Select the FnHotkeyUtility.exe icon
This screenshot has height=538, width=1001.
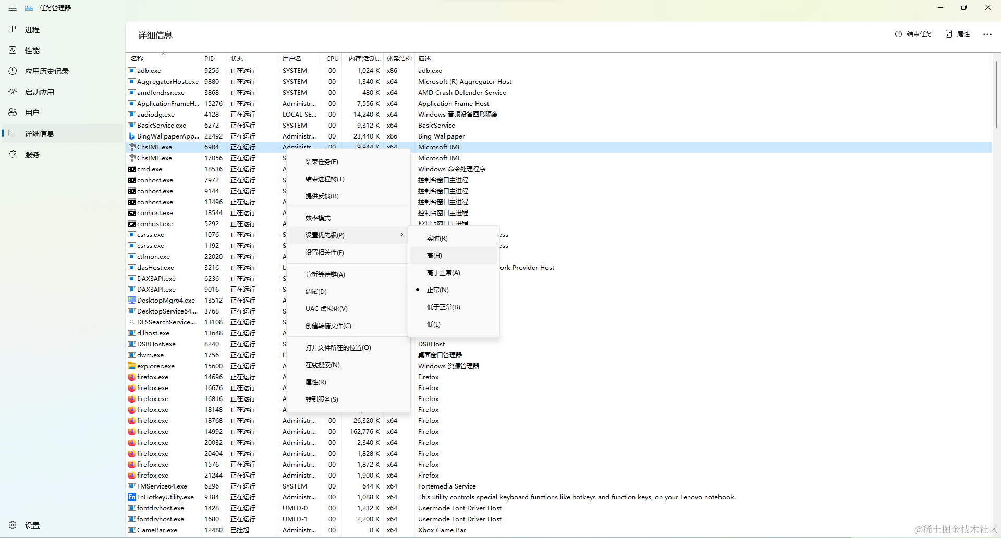[132, 497]
